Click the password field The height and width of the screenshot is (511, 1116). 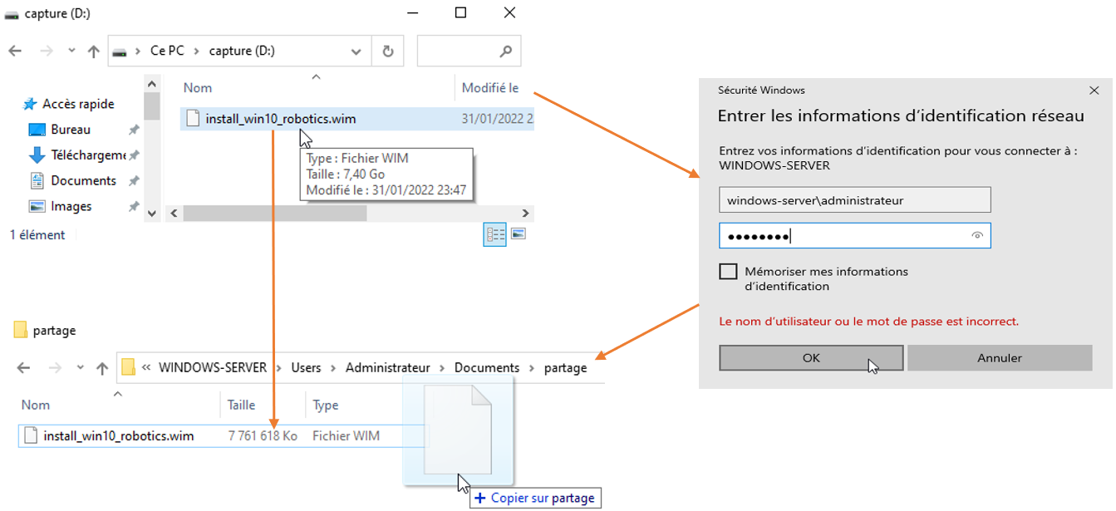(x=855, y=236)
